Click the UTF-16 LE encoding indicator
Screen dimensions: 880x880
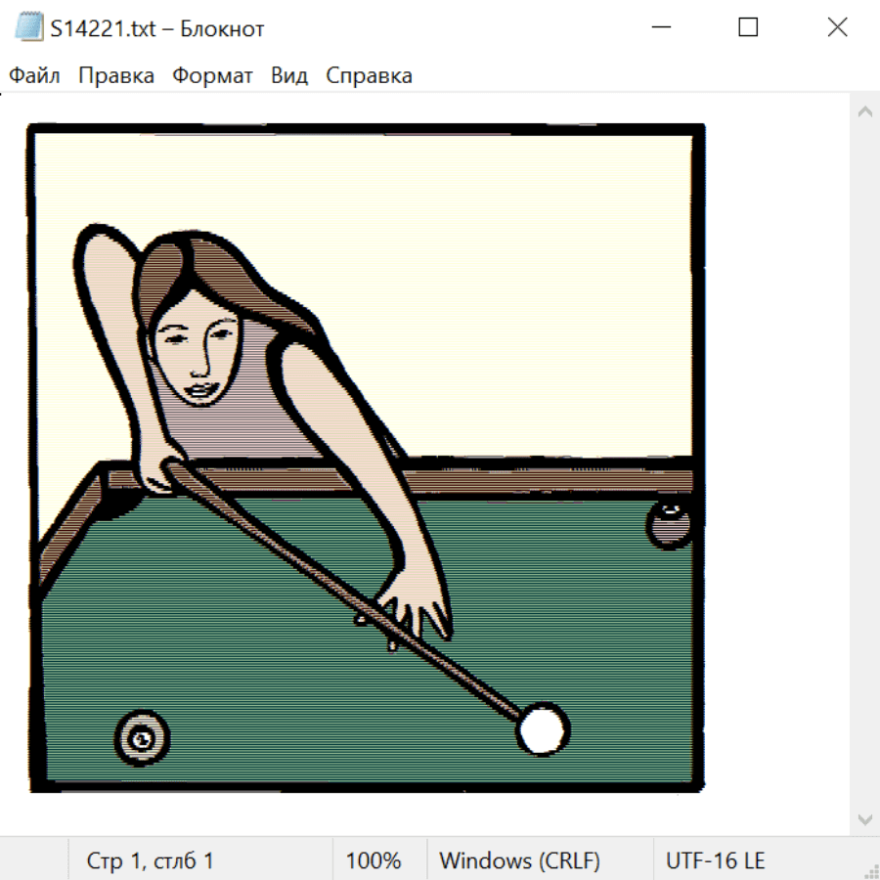pos(715,861)
